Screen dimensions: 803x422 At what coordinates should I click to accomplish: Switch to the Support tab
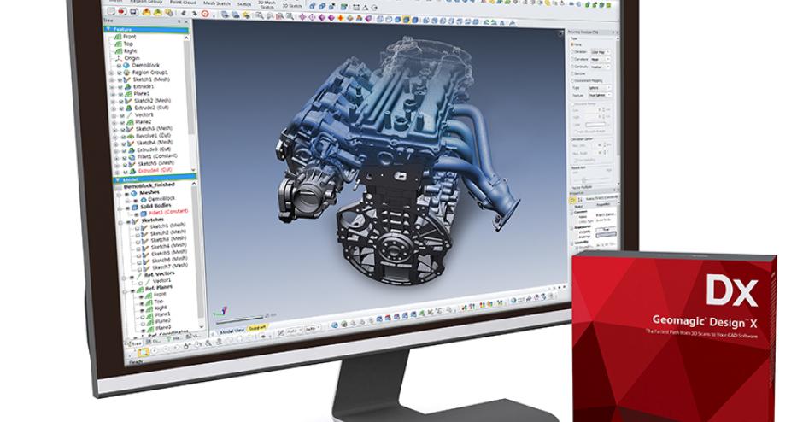(257, 328)
